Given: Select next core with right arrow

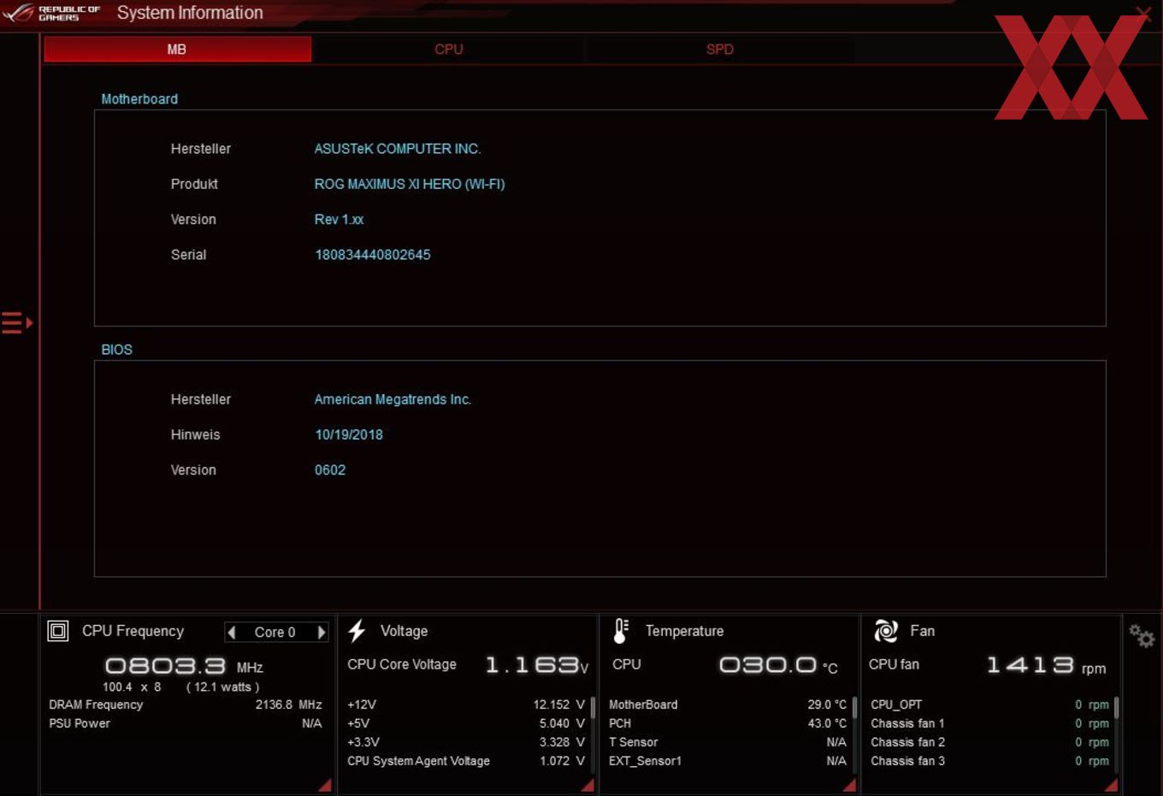Looking at the screenshot, I should pos(322,632).
